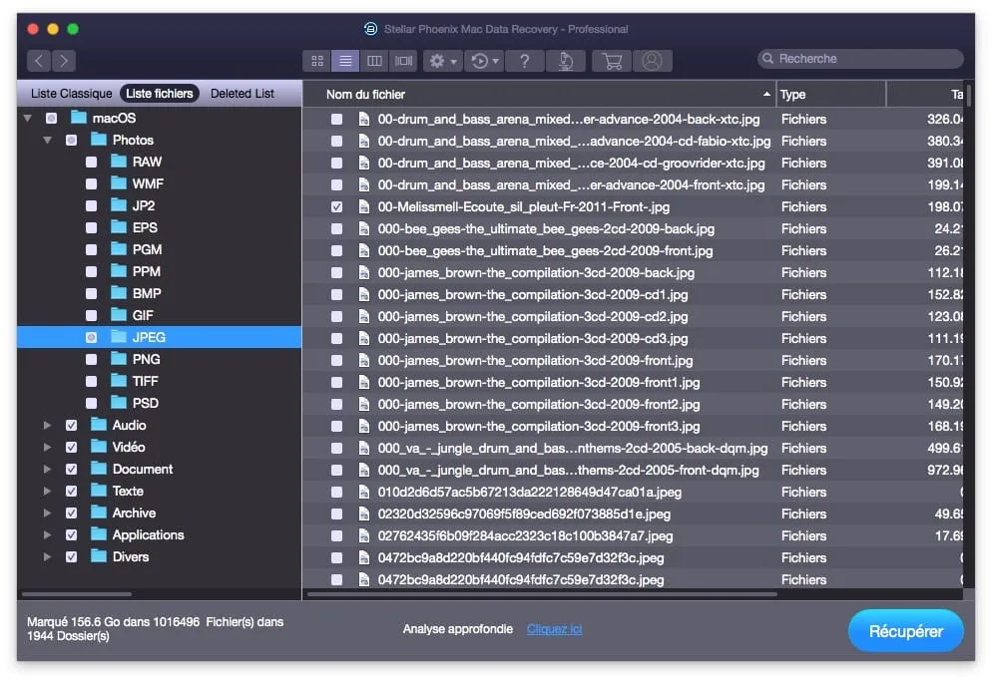The image size is (992, 682).
Task: Open the Liste Classique tab
Action: [x=69, y=93]
